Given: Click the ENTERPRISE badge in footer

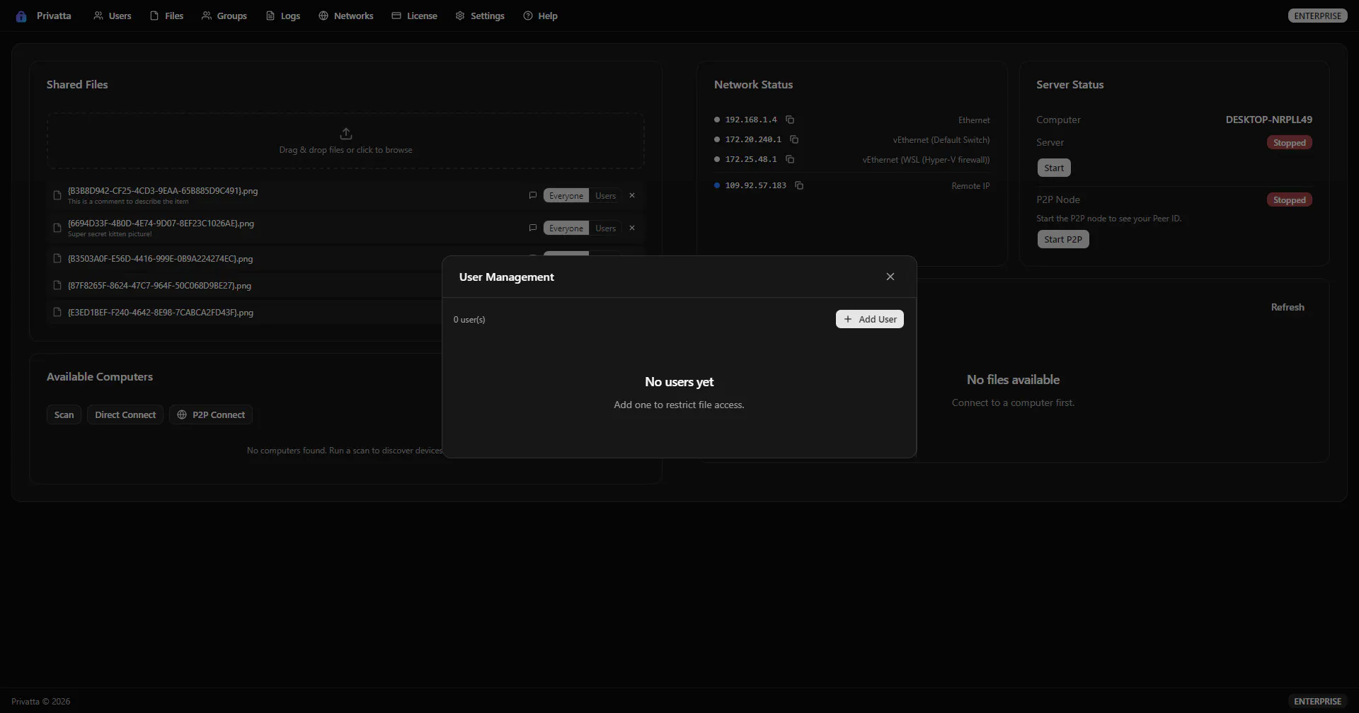Looking at the screenshot, I should tap(1317, 701).
